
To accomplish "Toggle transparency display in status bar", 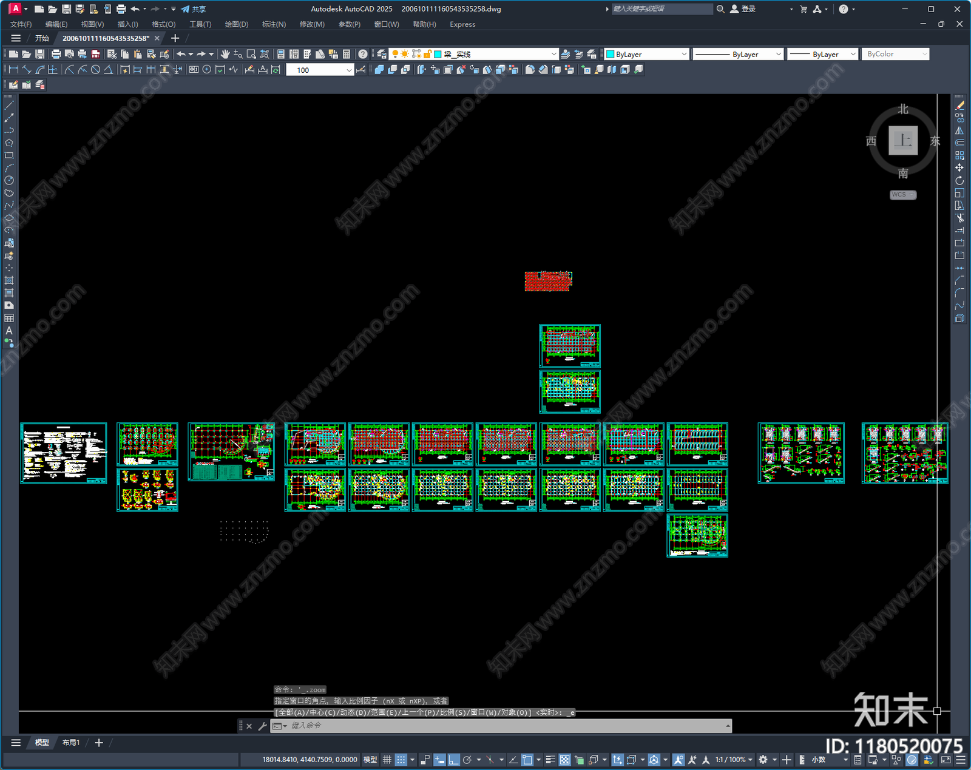I will click(x=564, y=760).
